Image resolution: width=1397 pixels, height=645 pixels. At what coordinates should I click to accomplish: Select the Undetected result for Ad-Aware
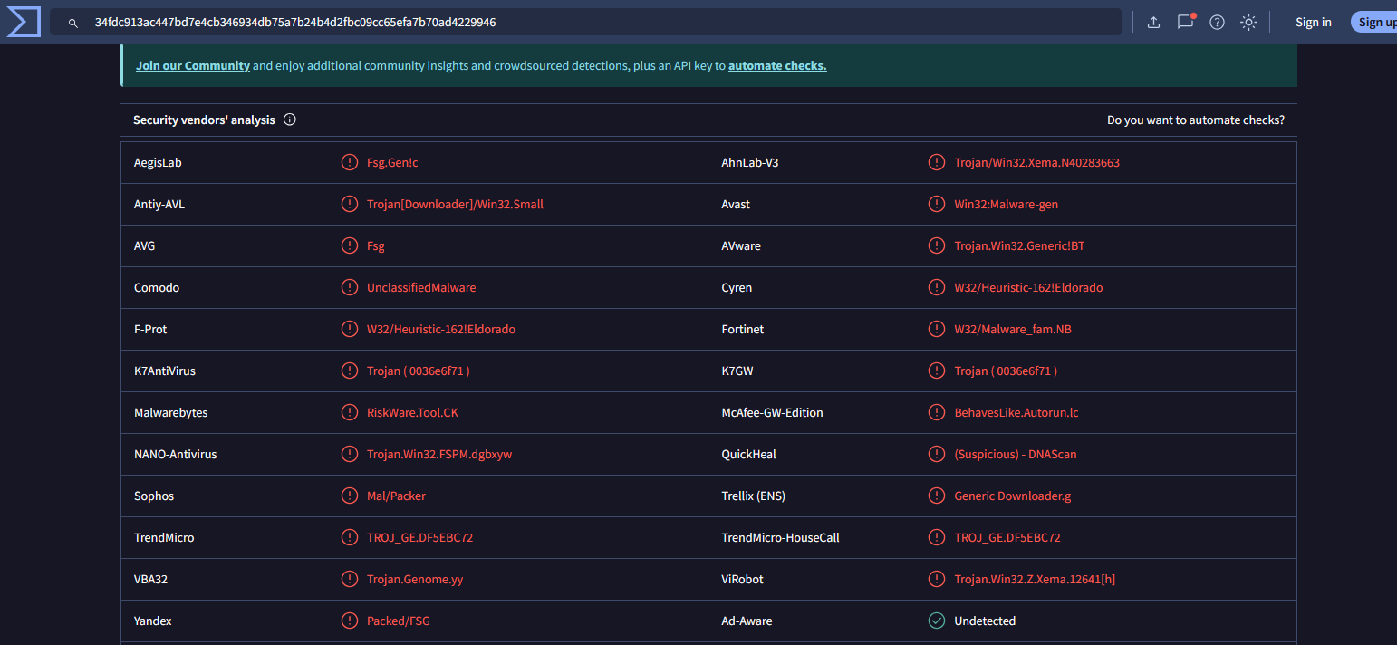click(x=985, y=621)
